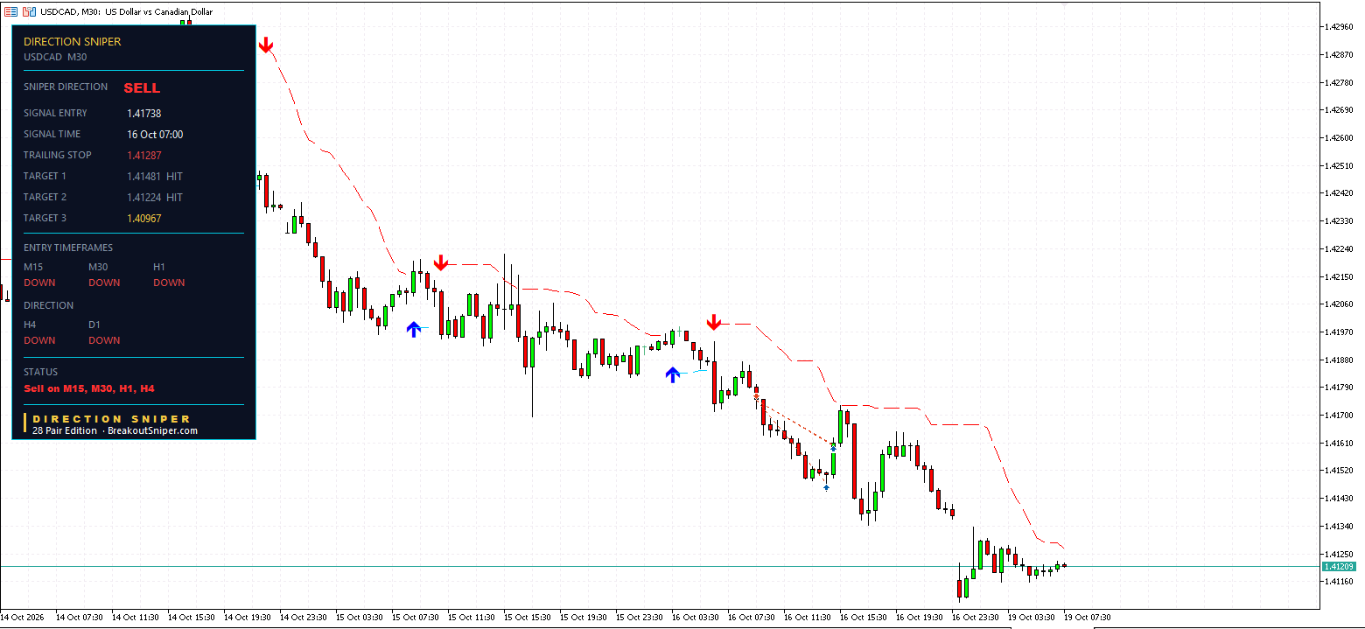Select the trailing stop value 1.41287

point(143,156)
